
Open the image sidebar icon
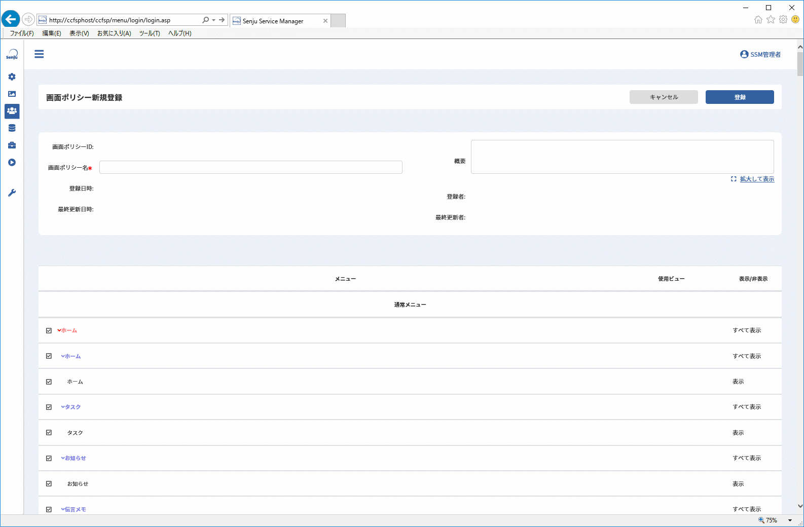tap(12, 94)
